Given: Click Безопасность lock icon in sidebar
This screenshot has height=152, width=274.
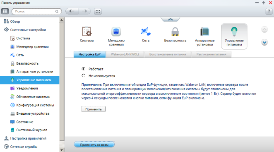Looking at the screenshot, I should coord(12,63).
